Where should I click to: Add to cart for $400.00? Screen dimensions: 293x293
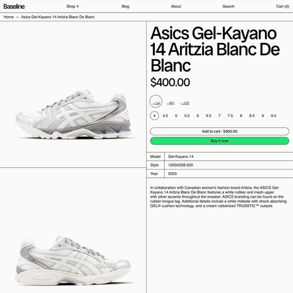coord(220,131)
